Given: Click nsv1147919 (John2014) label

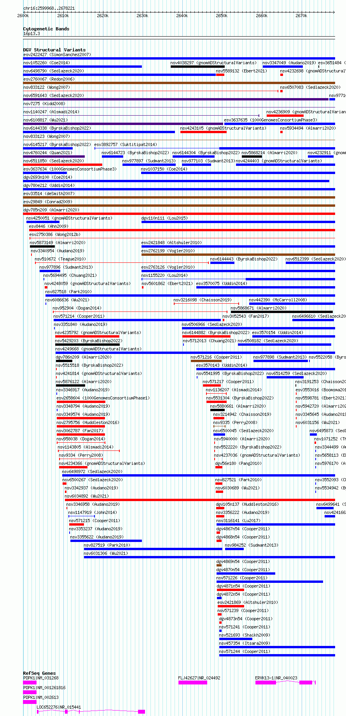Looking at the screenshot, I should 93,512.
